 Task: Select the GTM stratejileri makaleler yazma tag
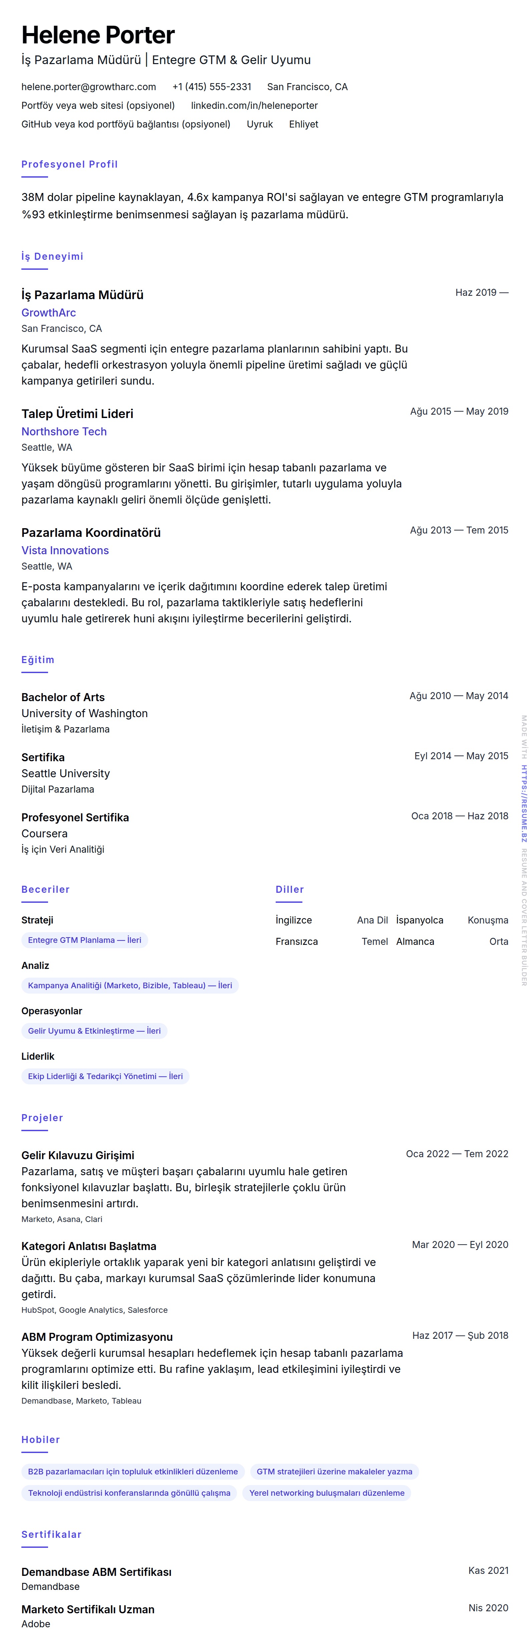(x=334, y=1472)
